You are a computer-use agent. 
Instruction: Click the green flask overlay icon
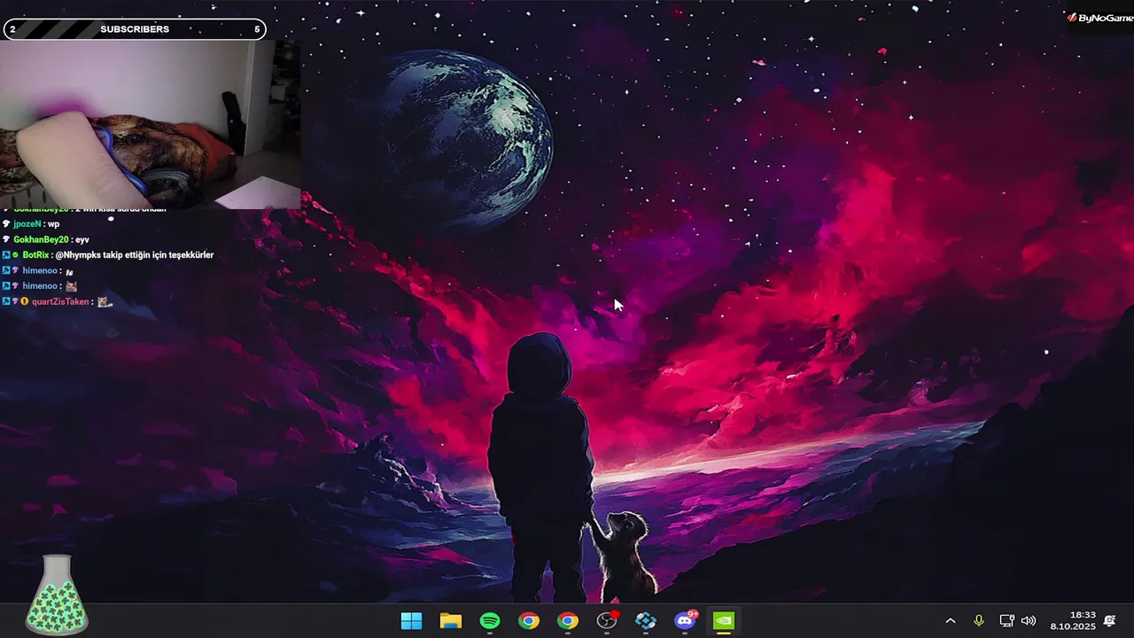(58, 595)
